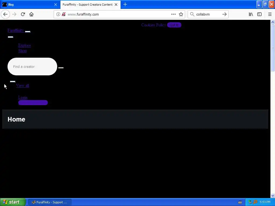
Task: Close the Blog tab
Action: 55,5
